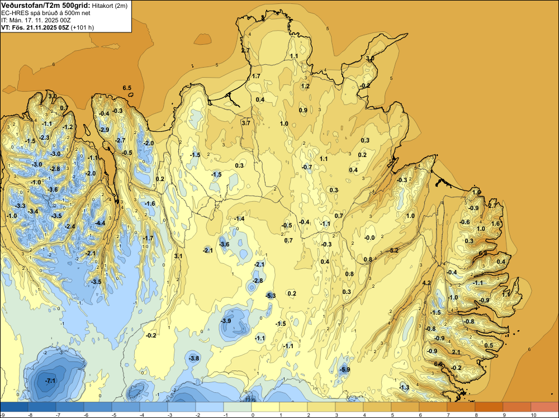Select the '6.8' value in the eastern fjords

[483, 253]
